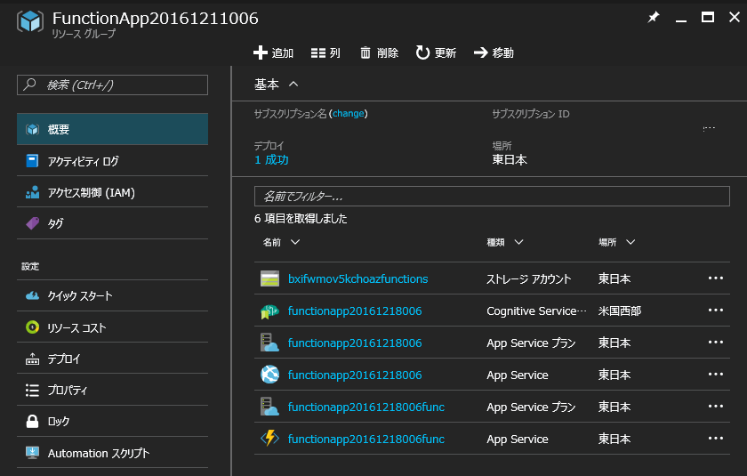Open タグ menu item
Screen dimensions: 747x476
[112, 223]
